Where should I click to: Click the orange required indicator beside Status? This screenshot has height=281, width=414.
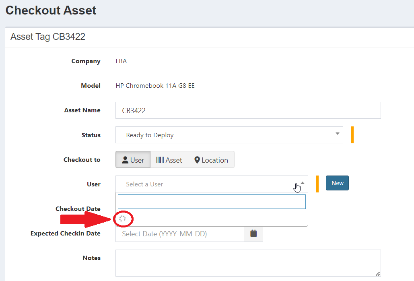[x=352, y=134]
